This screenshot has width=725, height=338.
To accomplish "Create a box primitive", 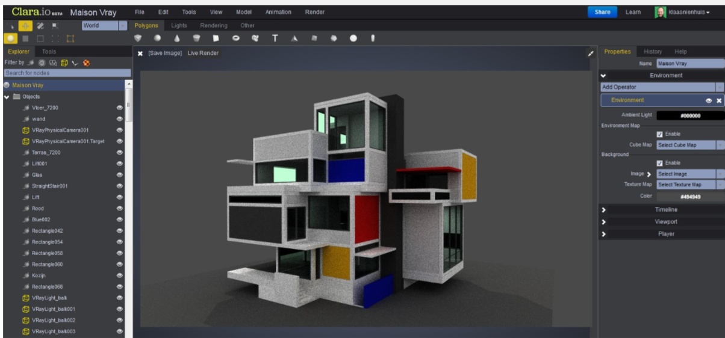I will pyautogui.click(x=216, y=38).
